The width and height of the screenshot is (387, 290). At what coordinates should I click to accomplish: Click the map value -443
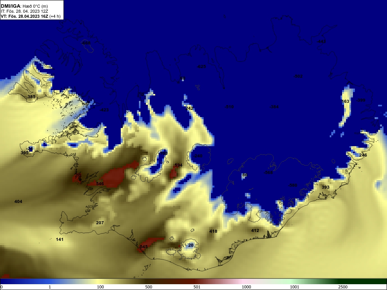tap(321, 41)
